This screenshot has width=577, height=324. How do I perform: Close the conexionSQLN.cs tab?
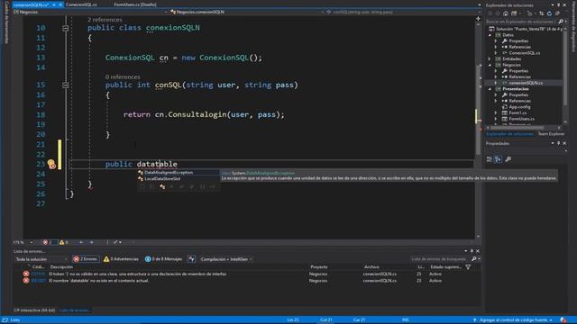click(60, 4)
